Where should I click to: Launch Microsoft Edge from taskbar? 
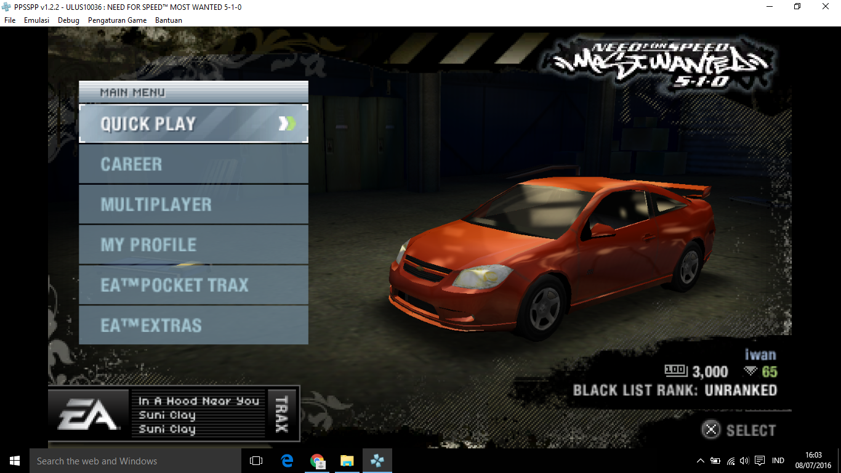287,461
